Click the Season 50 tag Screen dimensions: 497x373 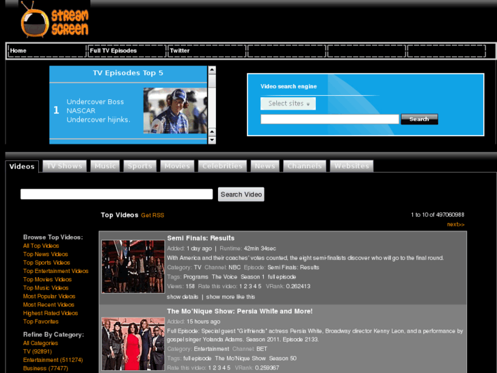click(283, 359)
